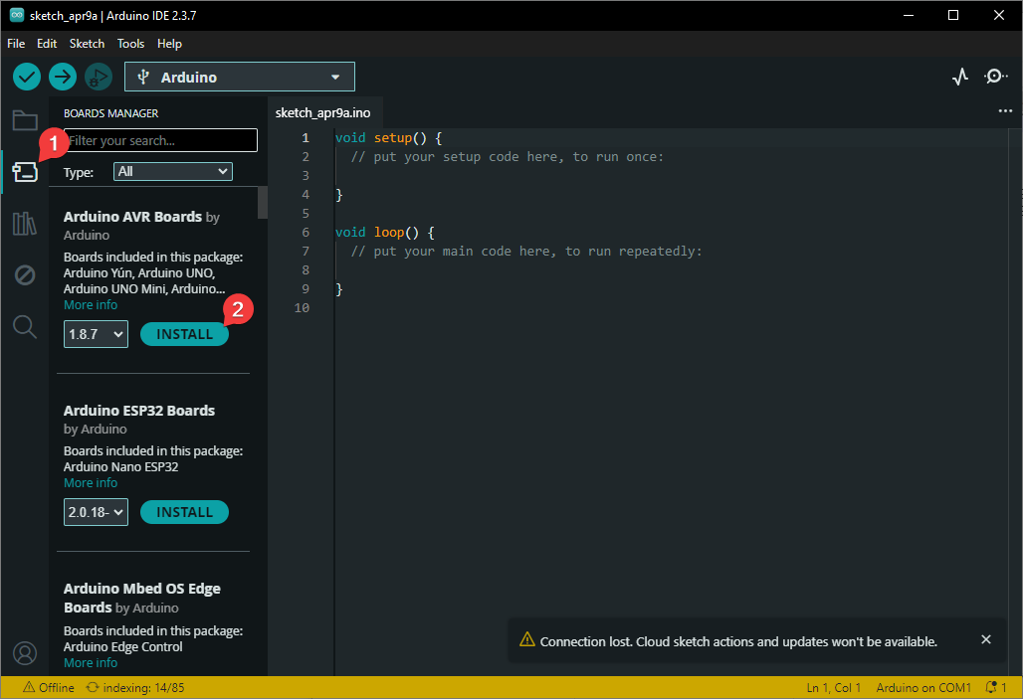Expand the Arduino board selector dropdown
This screenshot has height=699, width=1023.
pos(239,77)
